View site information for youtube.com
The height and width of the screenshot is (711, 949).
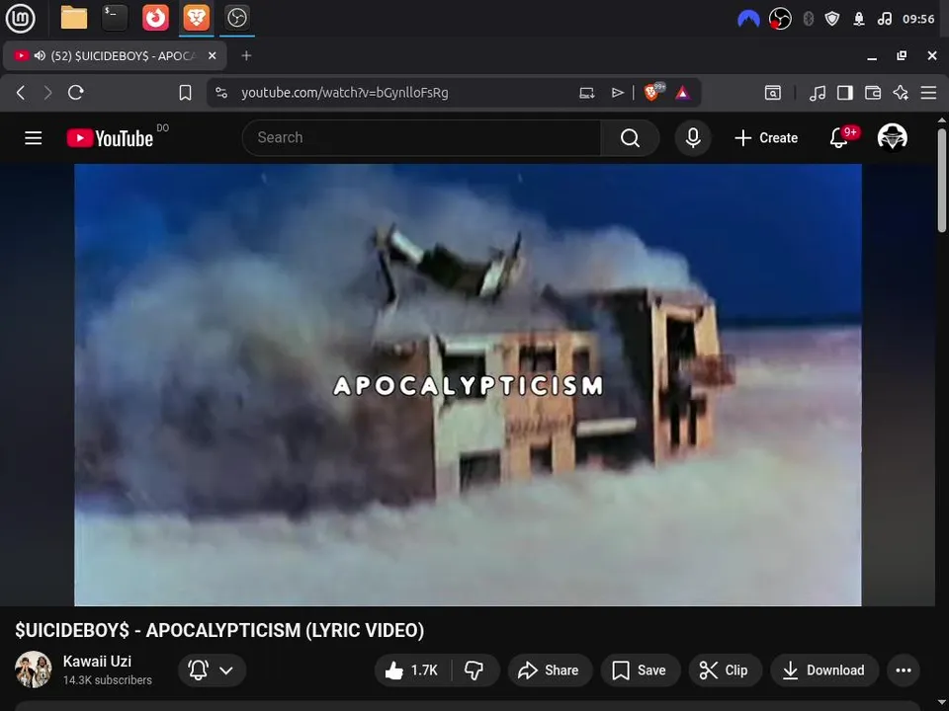221,93
